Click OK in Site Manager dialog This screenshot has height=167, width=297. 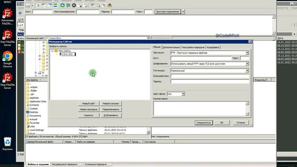coord(222,122)
